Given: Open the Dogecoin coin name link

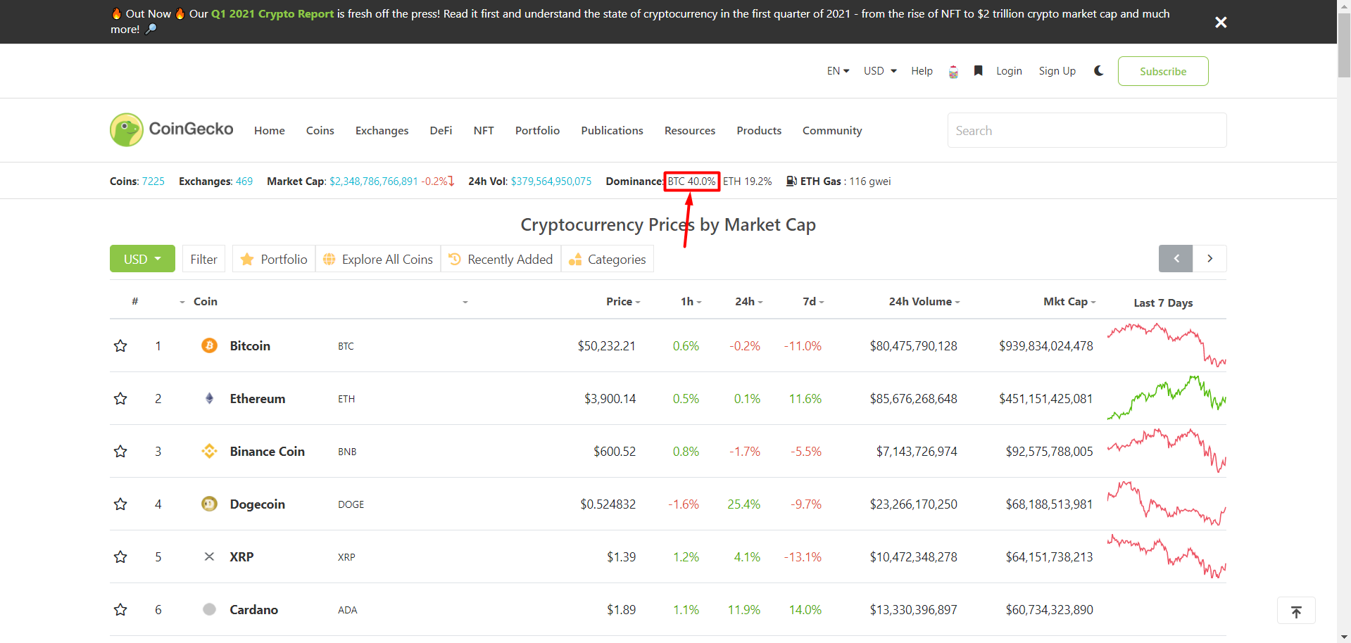Looking at the screenshot, I should coord(258,504).
